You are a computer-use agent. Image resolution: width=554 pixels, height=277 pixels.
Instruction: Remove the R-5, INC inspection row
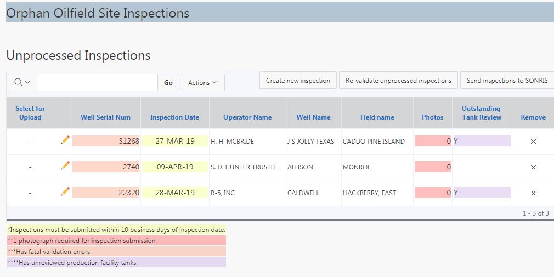[533, 193]
